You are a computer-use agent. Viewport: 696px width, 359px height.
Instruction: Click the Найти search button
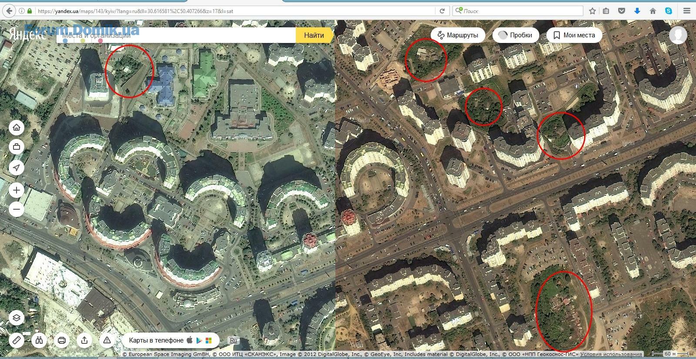point(314,35)
